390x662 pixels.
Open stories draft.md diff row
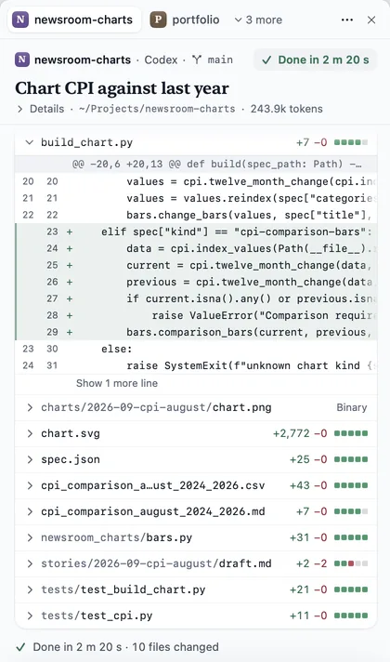(196, 563)
